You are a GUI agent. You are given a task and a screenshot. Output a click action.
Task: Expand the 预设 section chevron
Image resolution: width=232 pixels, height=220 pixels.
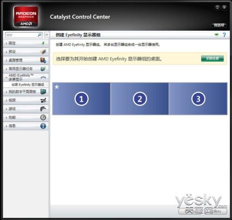pyautogui.click(x=6, y=52)
